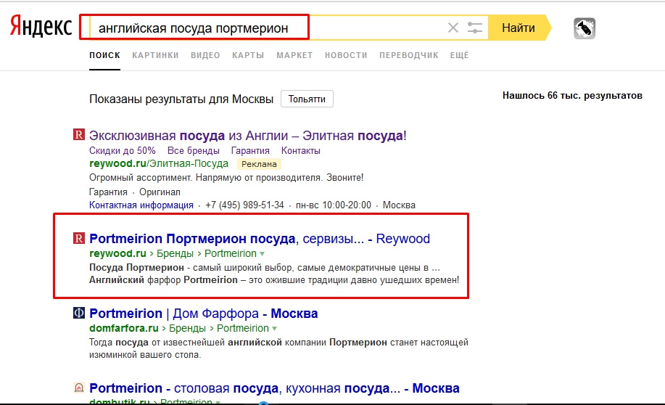Expand arrow after reywood.ru Portmeirion breadcrumb
The image size is (665, 405).
coord(263,254)
